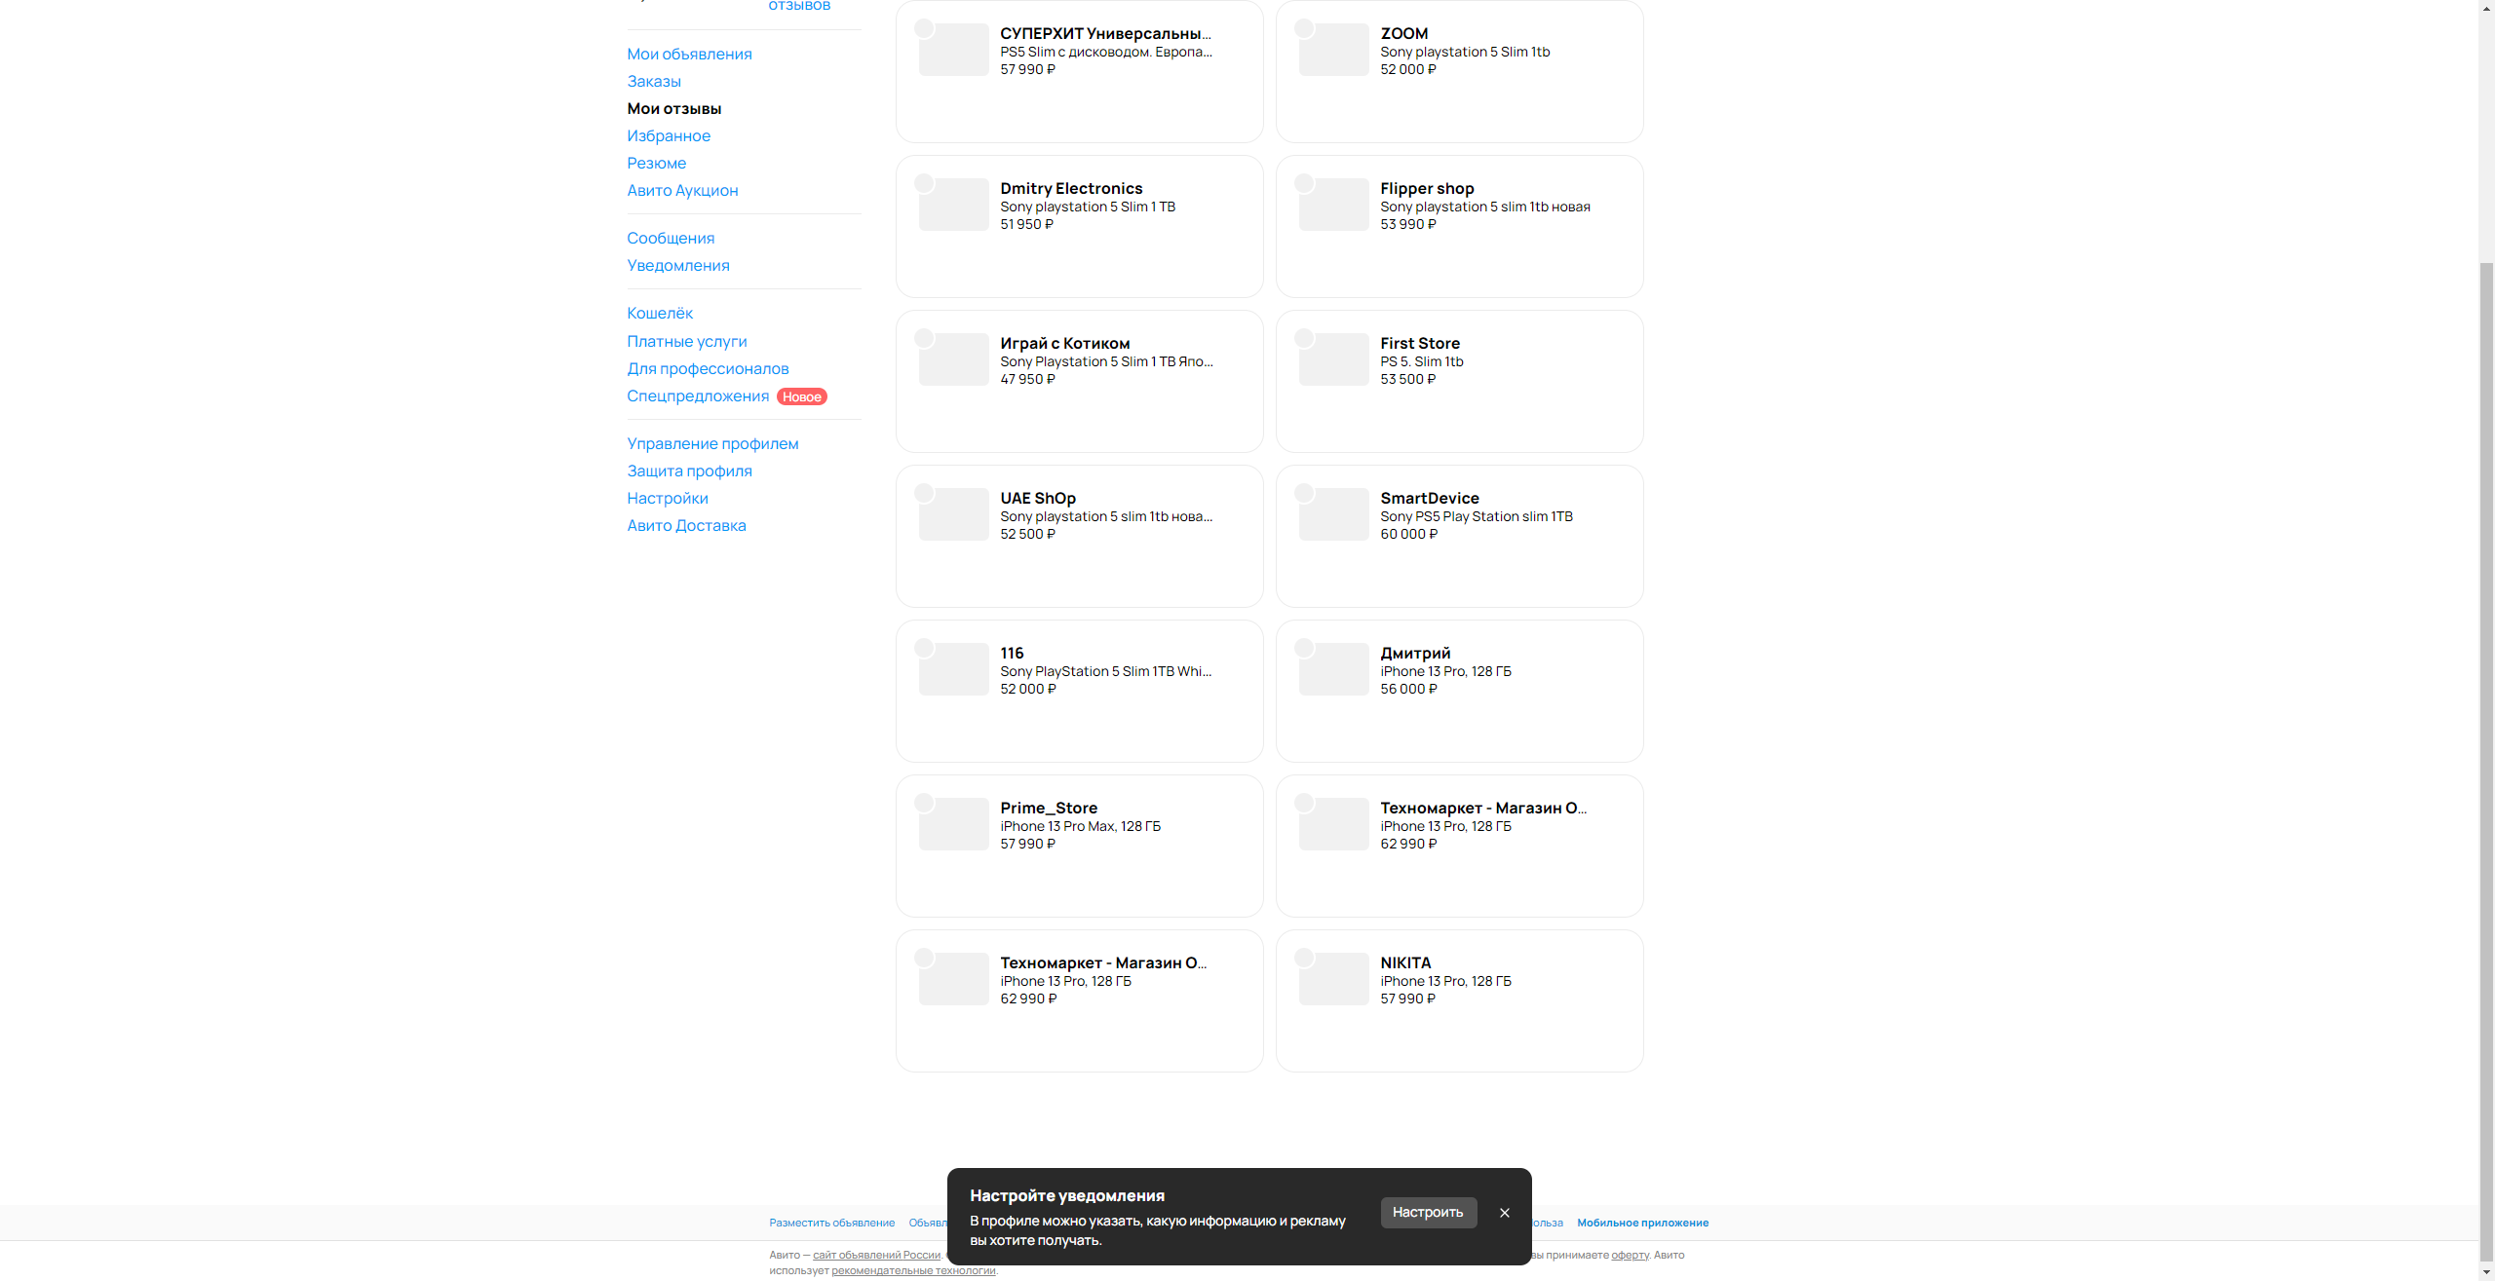Close the notification settings popup
2495x1281 pixels.
1504,1213
